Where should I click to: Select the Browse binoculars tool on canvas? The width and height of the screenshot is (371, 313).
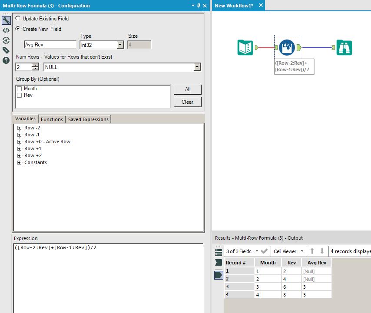click(x=344, y=47)
